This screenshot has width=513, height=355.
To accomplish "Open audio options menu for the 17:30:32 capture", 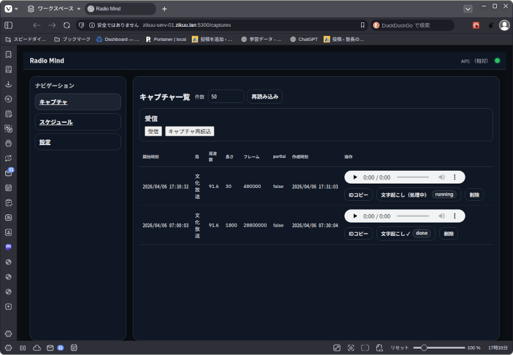I will coord(455,177).
